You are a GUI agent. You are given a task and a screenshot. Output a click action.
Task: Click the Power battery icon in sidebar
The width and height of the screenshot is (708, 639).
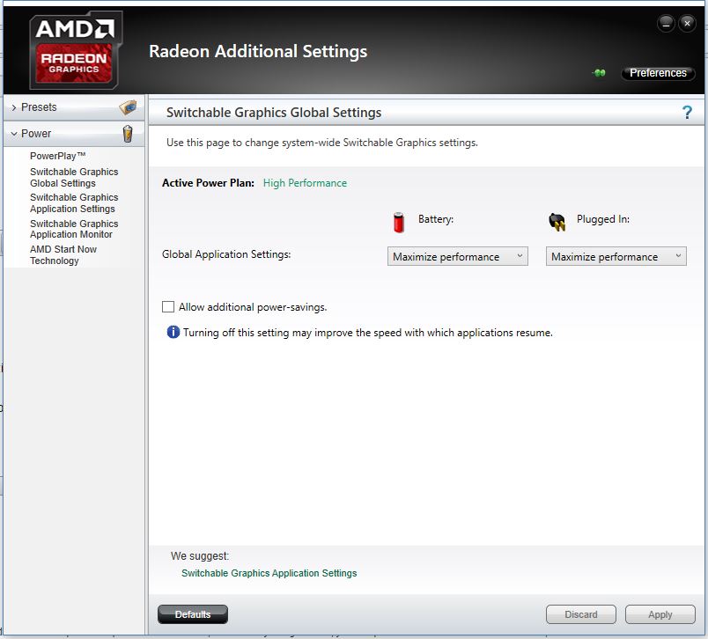click(129, 134)
